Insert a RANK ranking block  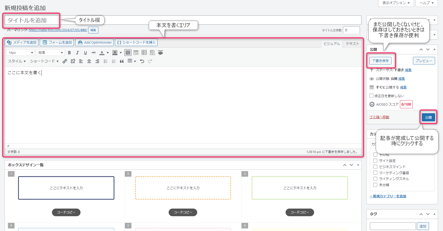[136, 53]
